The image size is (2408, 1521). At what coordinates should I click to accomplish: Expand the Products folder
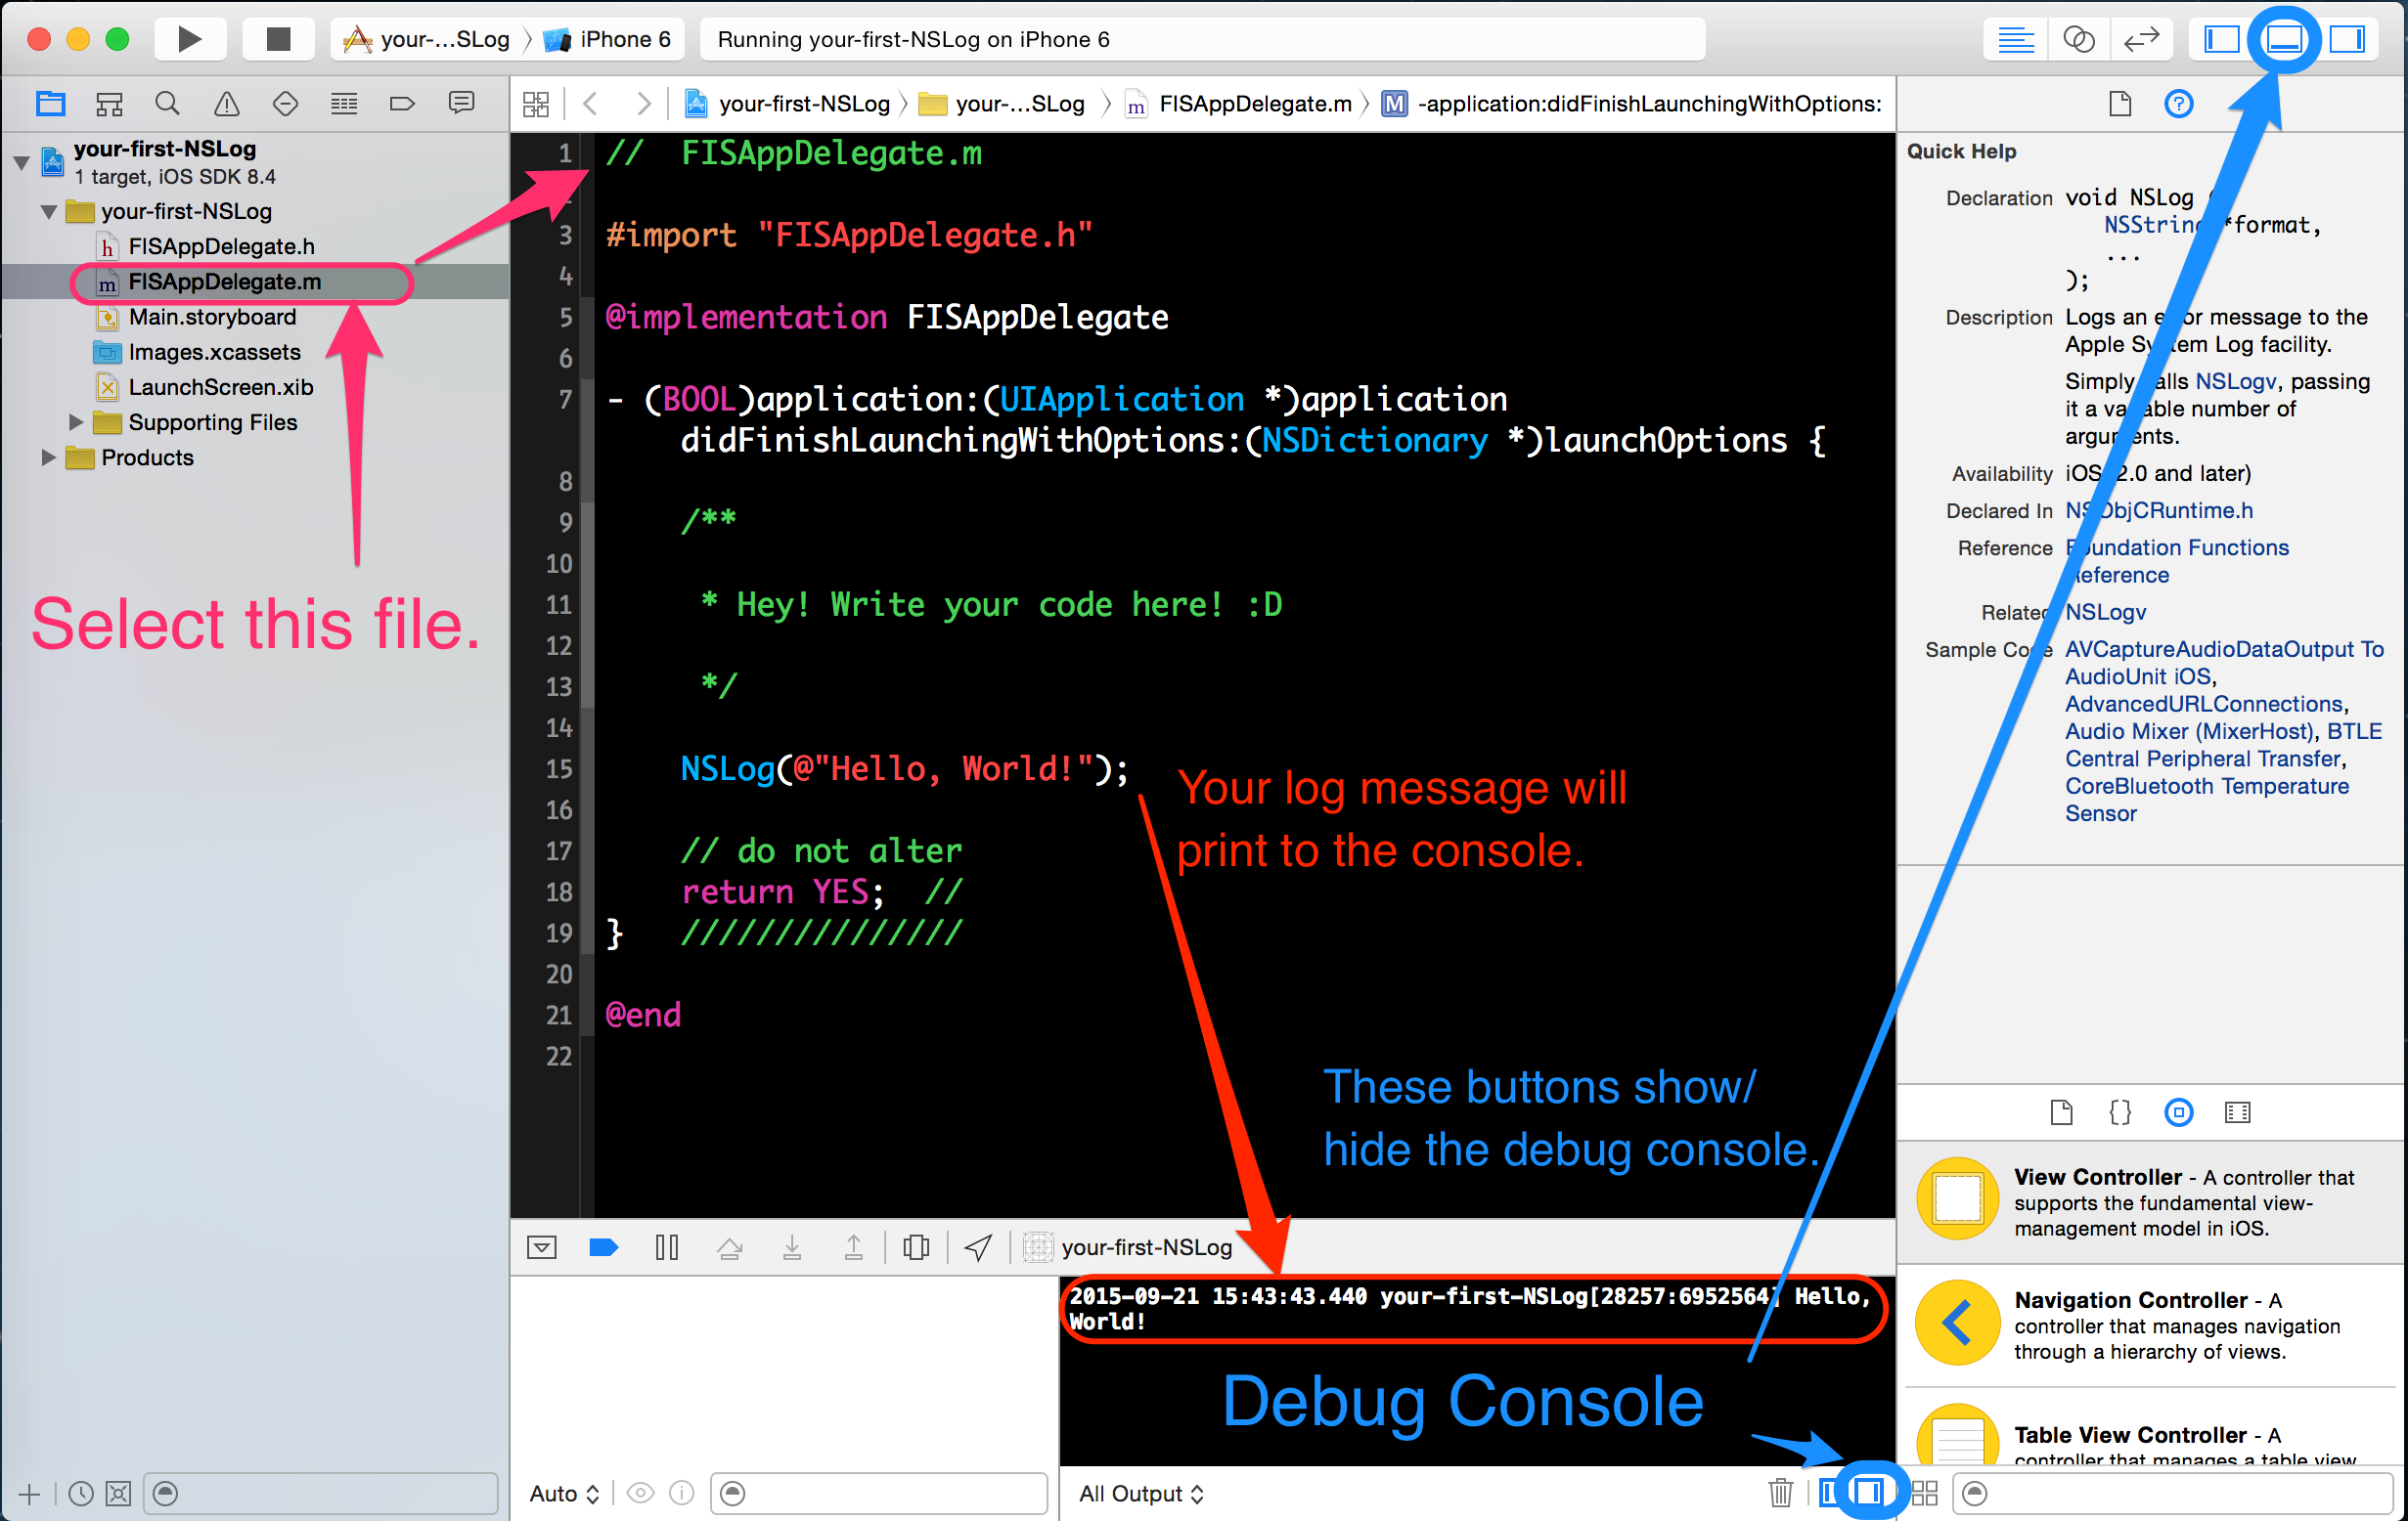[x=48, y=456]
